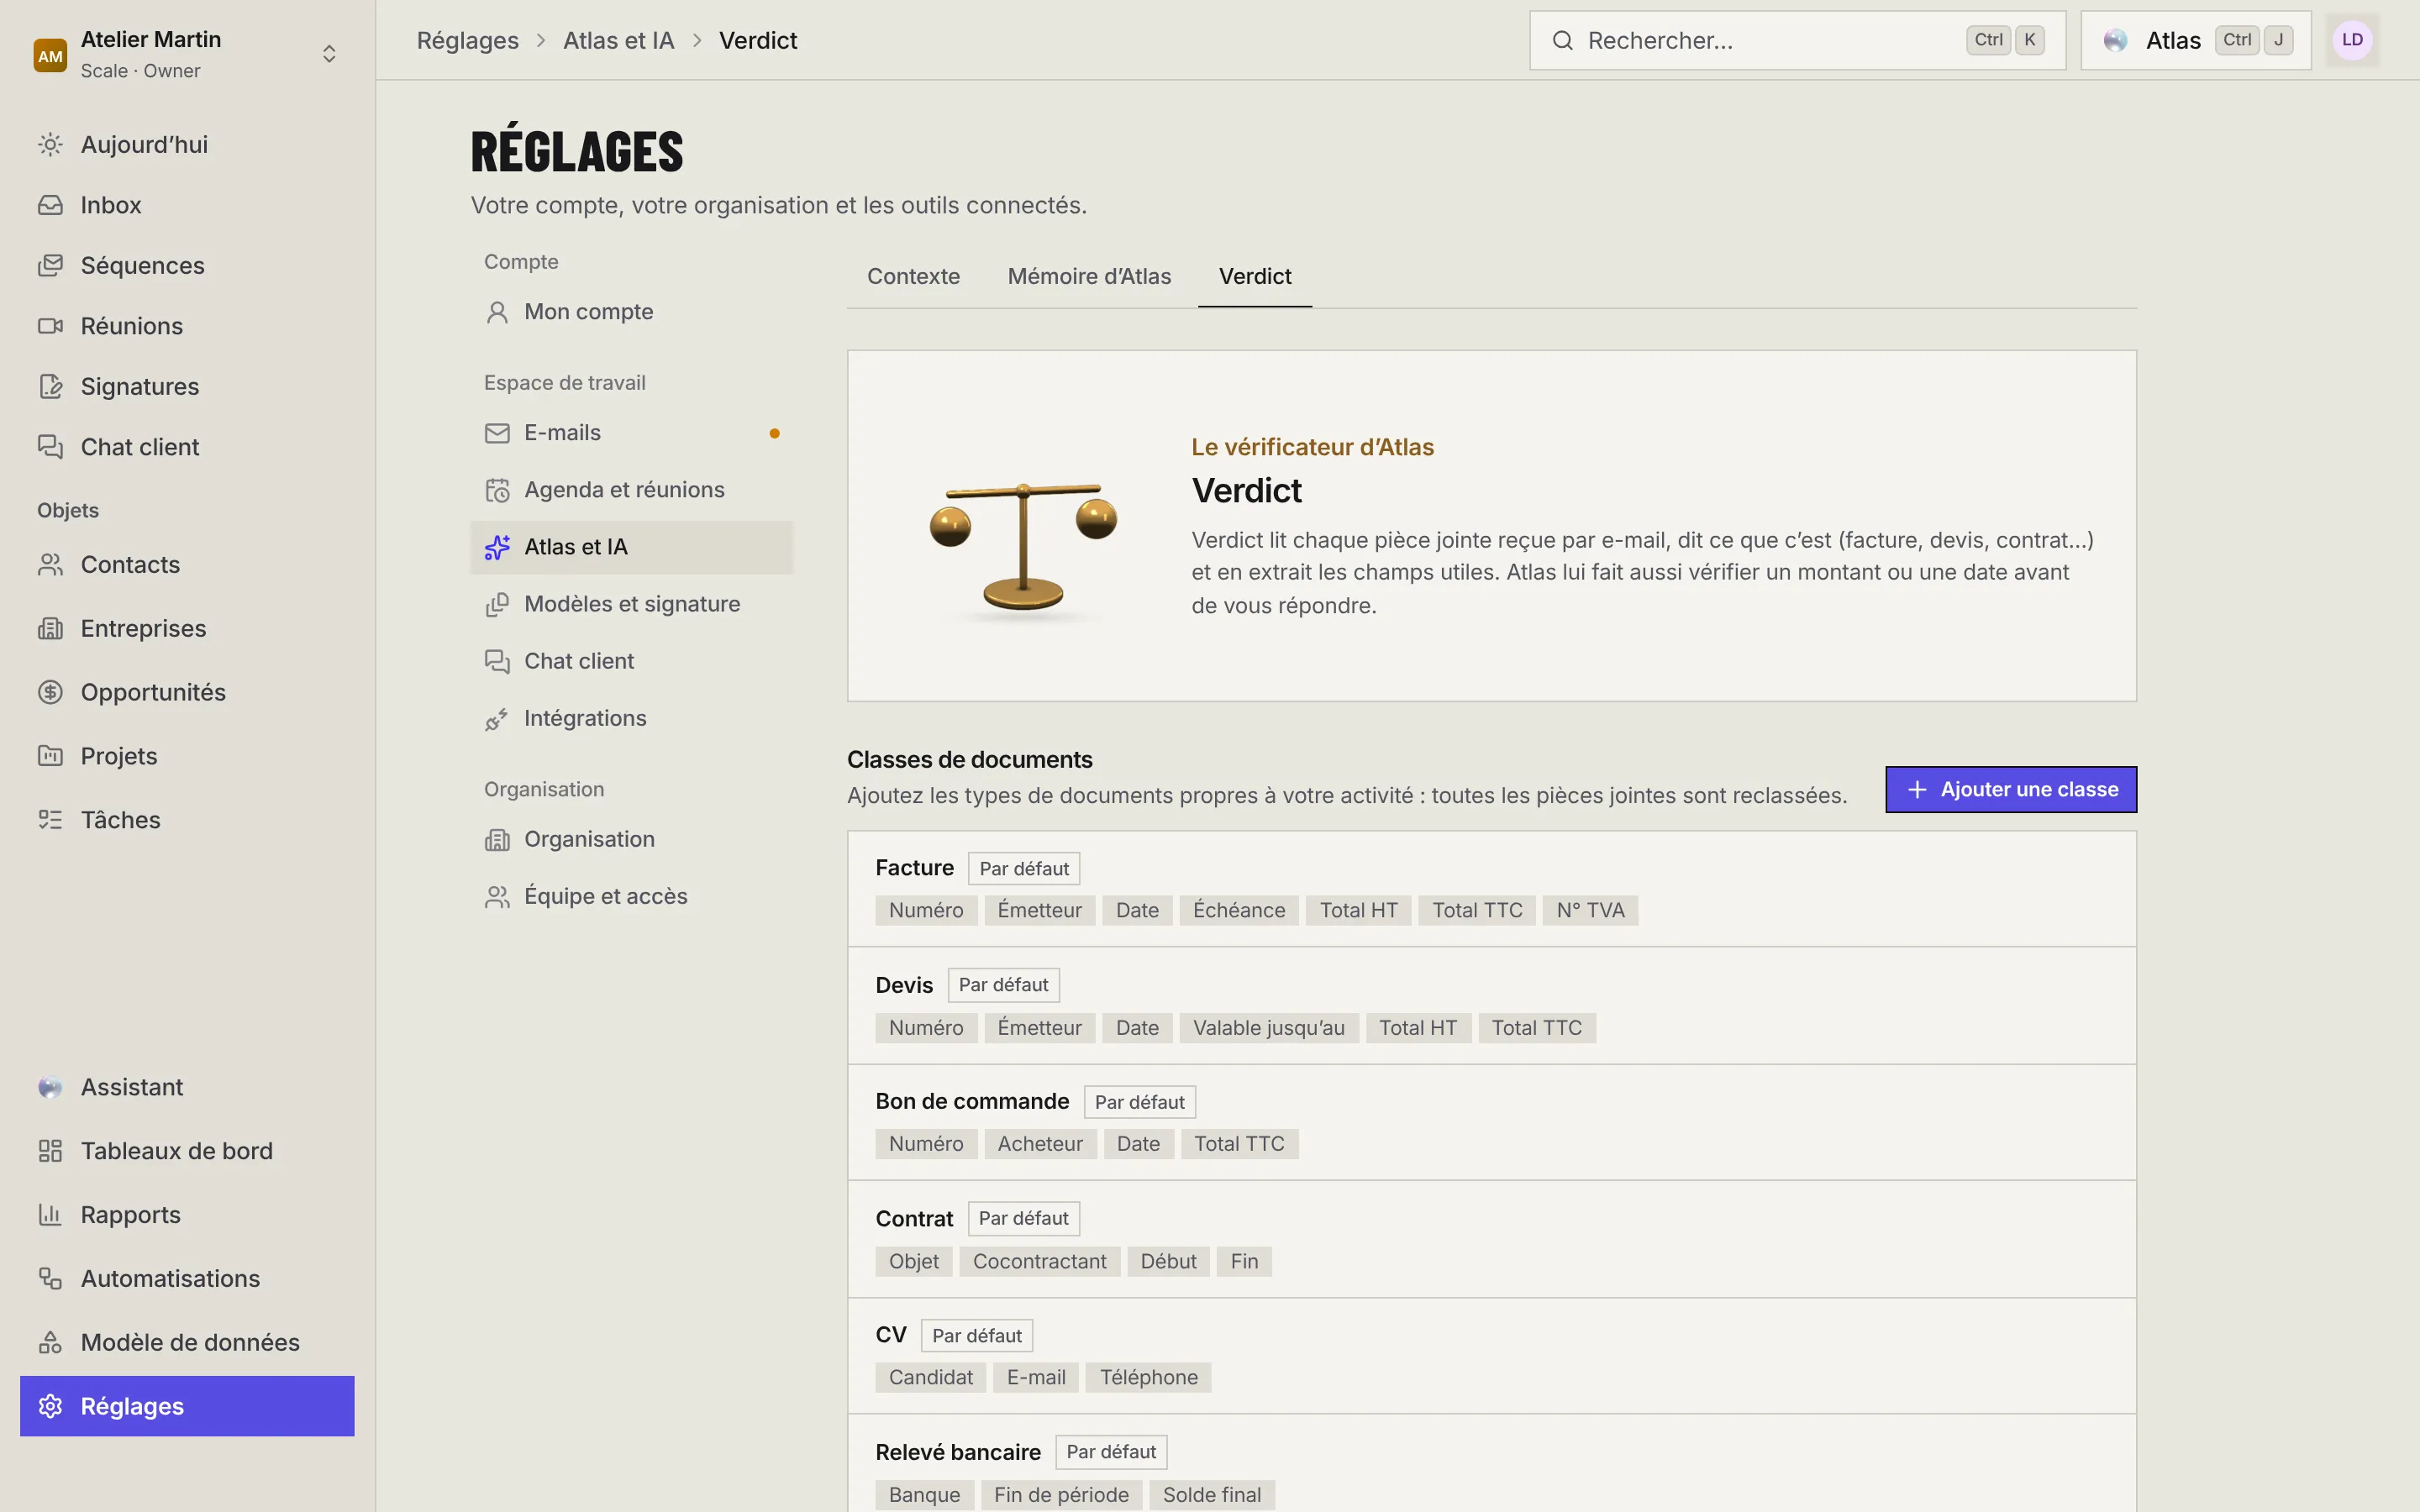This screenshot has height=1512, width=2420.
Task: Click Valable jusqu'au chip under Devis
Action: [x=1268, y=1028]
